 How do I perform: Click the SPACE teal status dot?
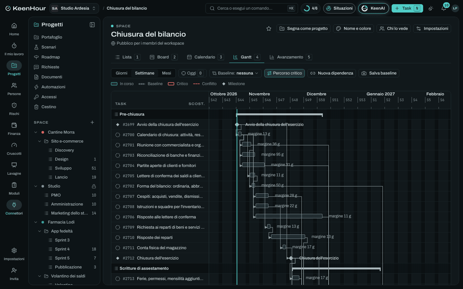112,26
